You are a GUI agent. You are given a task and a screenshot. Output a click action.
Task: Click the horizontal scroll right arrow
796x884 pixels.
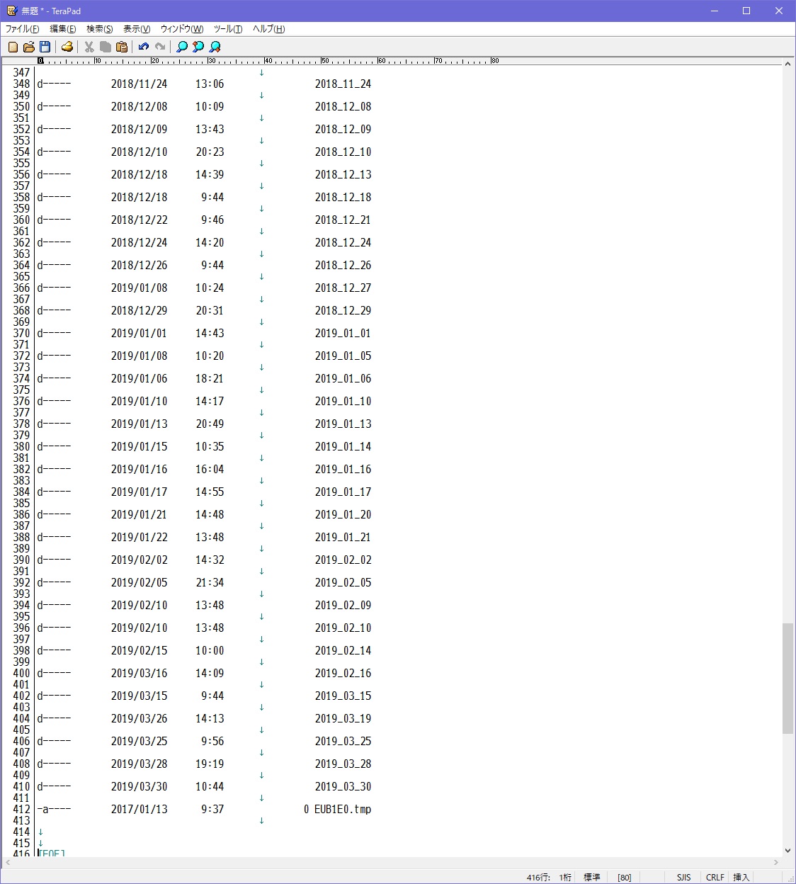tap(775, 863)
